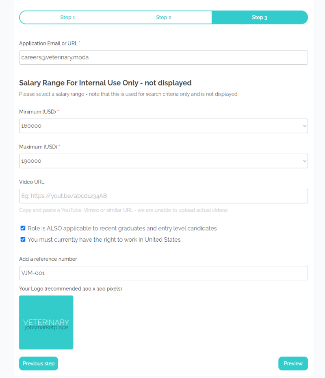Click the reference number input field
This screenshot has height=378, width=325.
point(163,273)
